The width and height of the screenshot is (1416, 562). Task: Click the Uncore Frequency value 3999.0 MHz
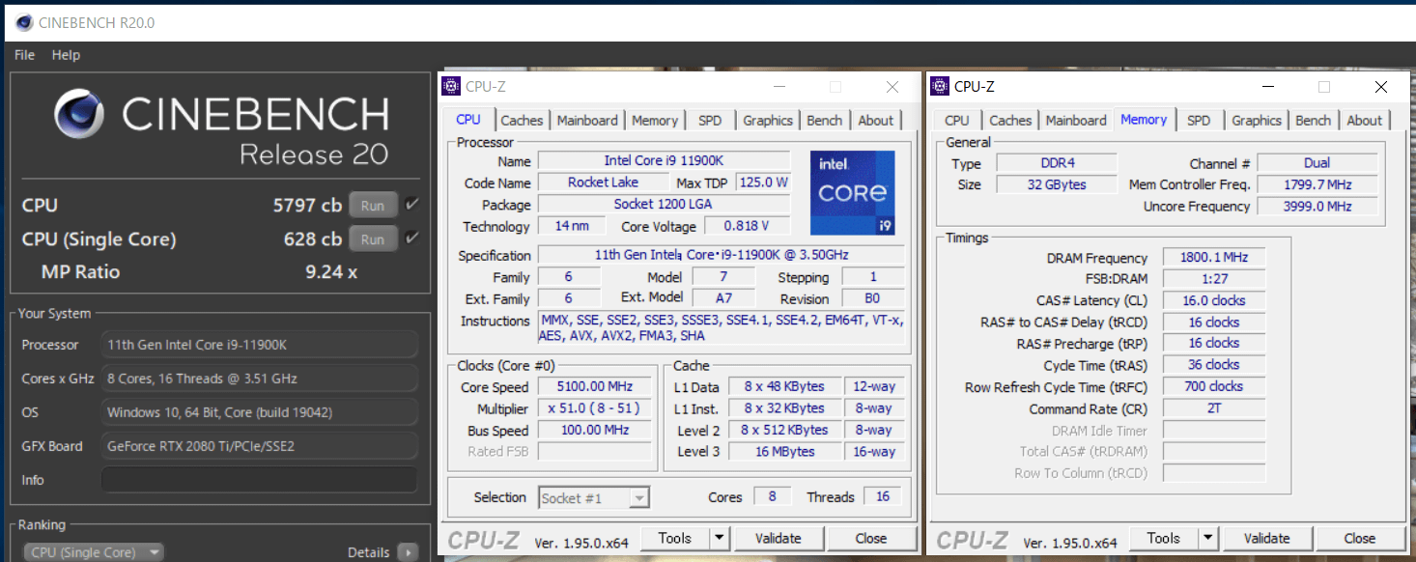[1317, 206]
